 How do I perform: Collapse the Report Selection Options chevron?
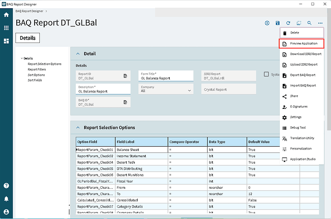(x=78, y=127)
